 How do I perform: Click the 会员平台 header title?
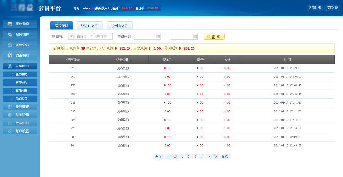click(50, 8)
